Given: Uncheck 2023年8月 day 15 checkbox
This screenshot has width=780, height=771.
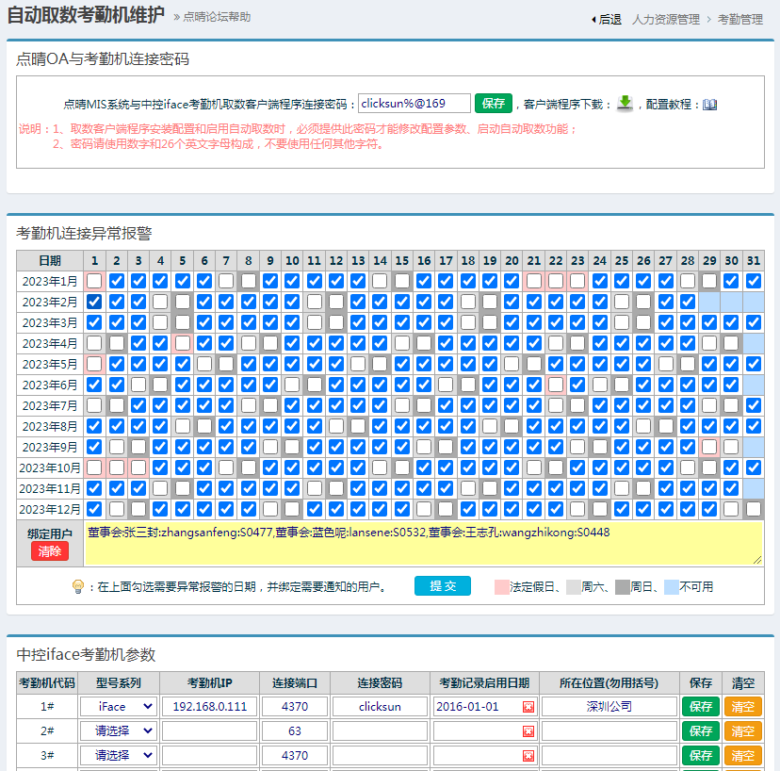Looking at the screenshot, I should pyautogui.click(x=402, y=426).
